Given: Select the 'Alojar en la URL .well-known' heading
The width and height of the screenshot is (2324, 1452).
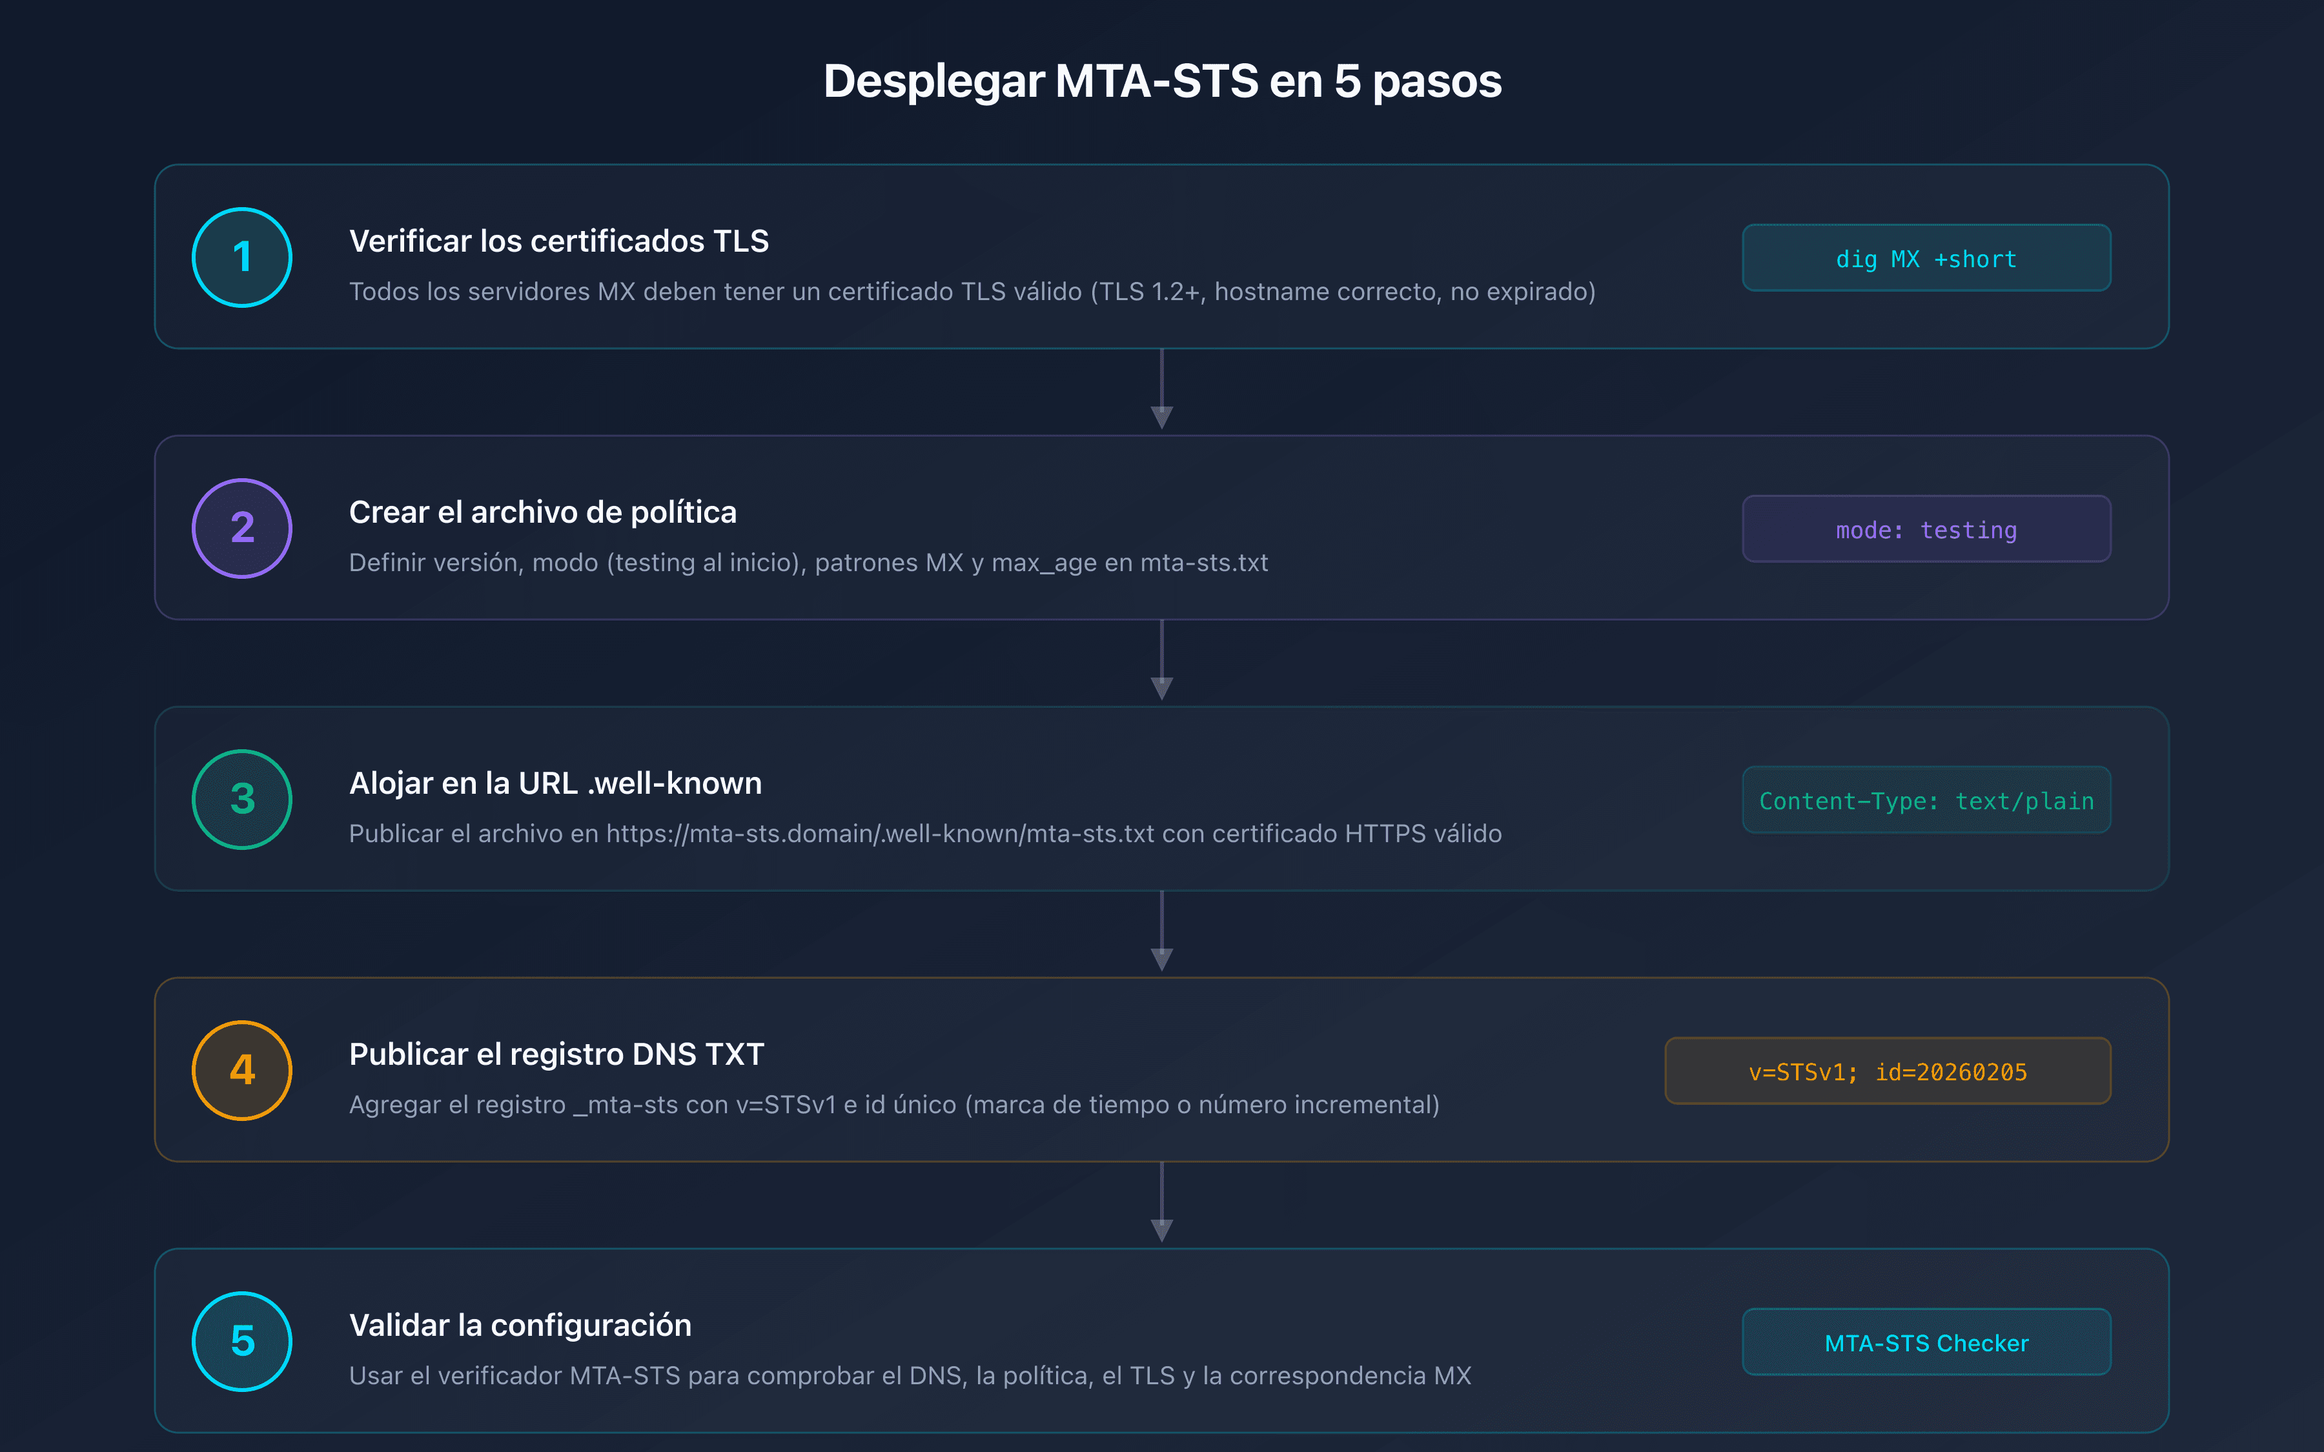Looking at the screenshot, I should [x=555, y=783].
